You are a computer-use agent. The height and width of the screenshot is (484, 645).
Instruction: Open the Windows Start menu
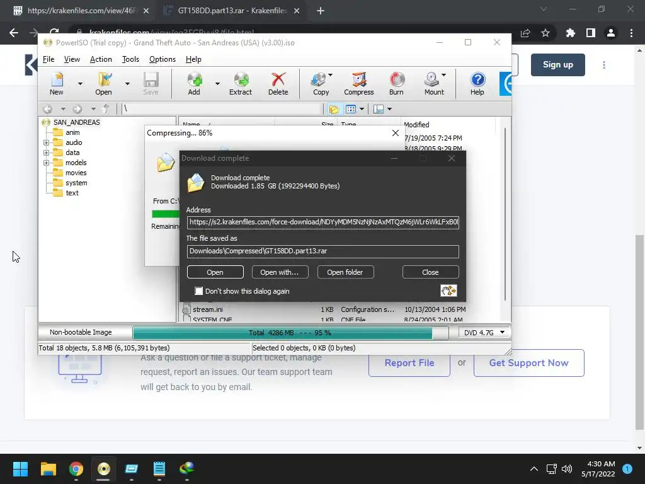tap(20, 469)
